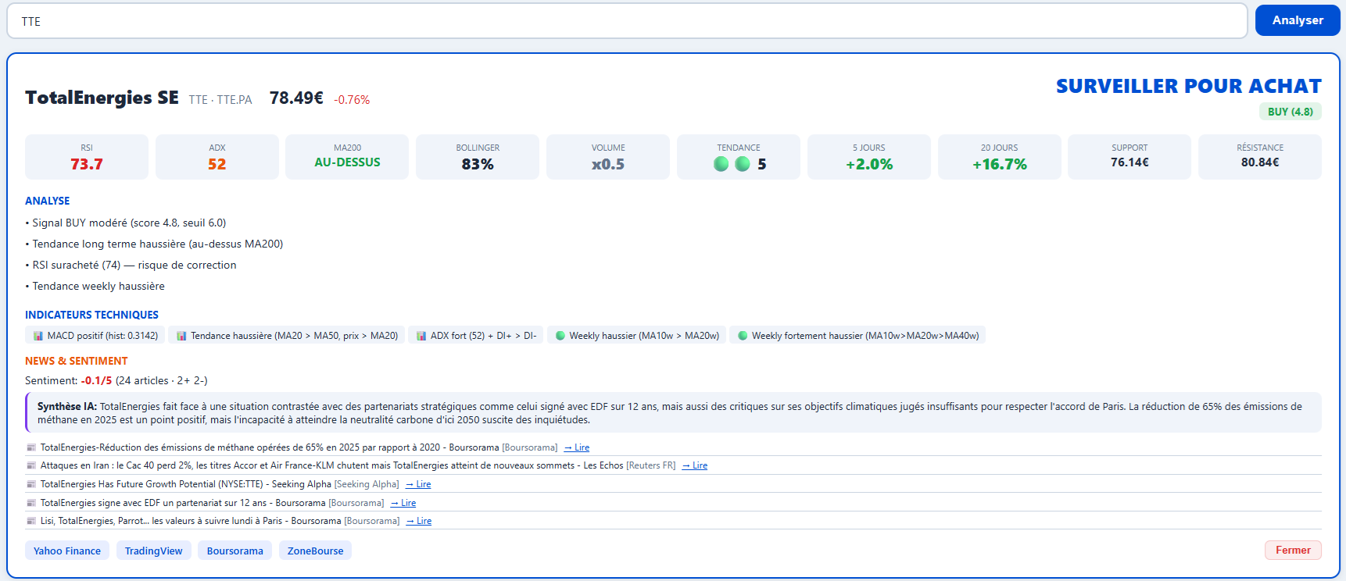Select the MA200 card showing AU-DESSUS

click(347, 157)
